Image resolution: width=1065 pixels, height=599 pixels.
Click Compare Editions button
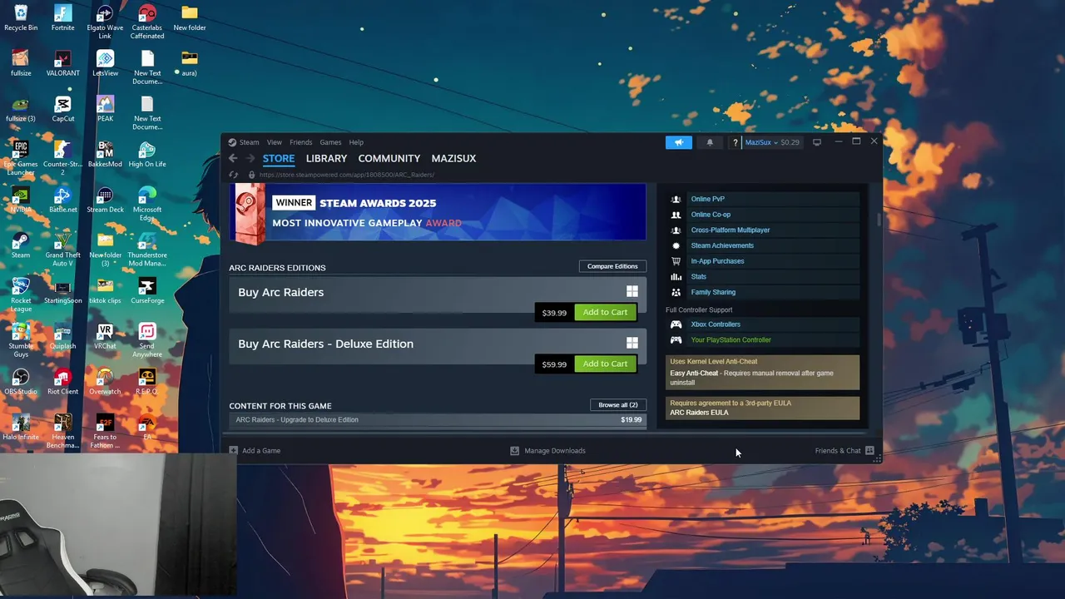pyautogui.click(x=612, y=266)
